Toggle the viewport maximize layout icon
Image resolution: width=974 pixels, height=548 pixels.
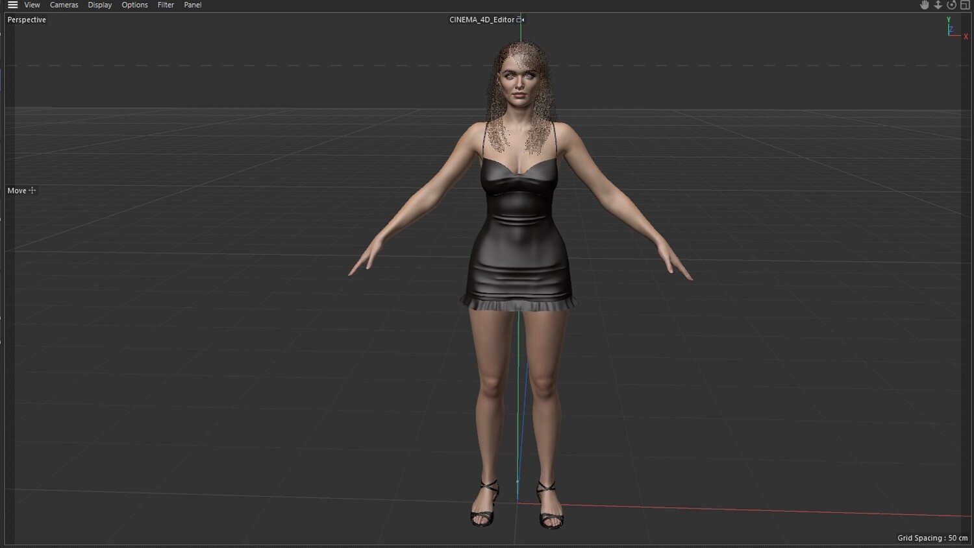(x=965, y=5)
